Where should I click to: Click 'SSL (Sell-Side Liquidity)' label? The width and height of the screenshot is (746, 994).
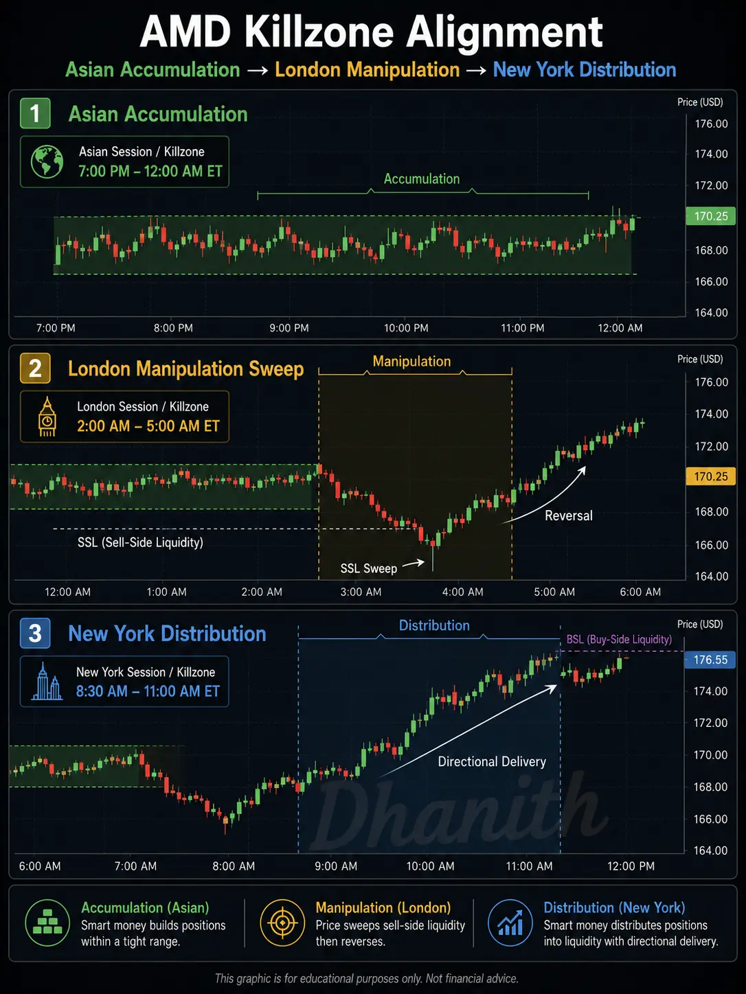click(x=140, y=542)
